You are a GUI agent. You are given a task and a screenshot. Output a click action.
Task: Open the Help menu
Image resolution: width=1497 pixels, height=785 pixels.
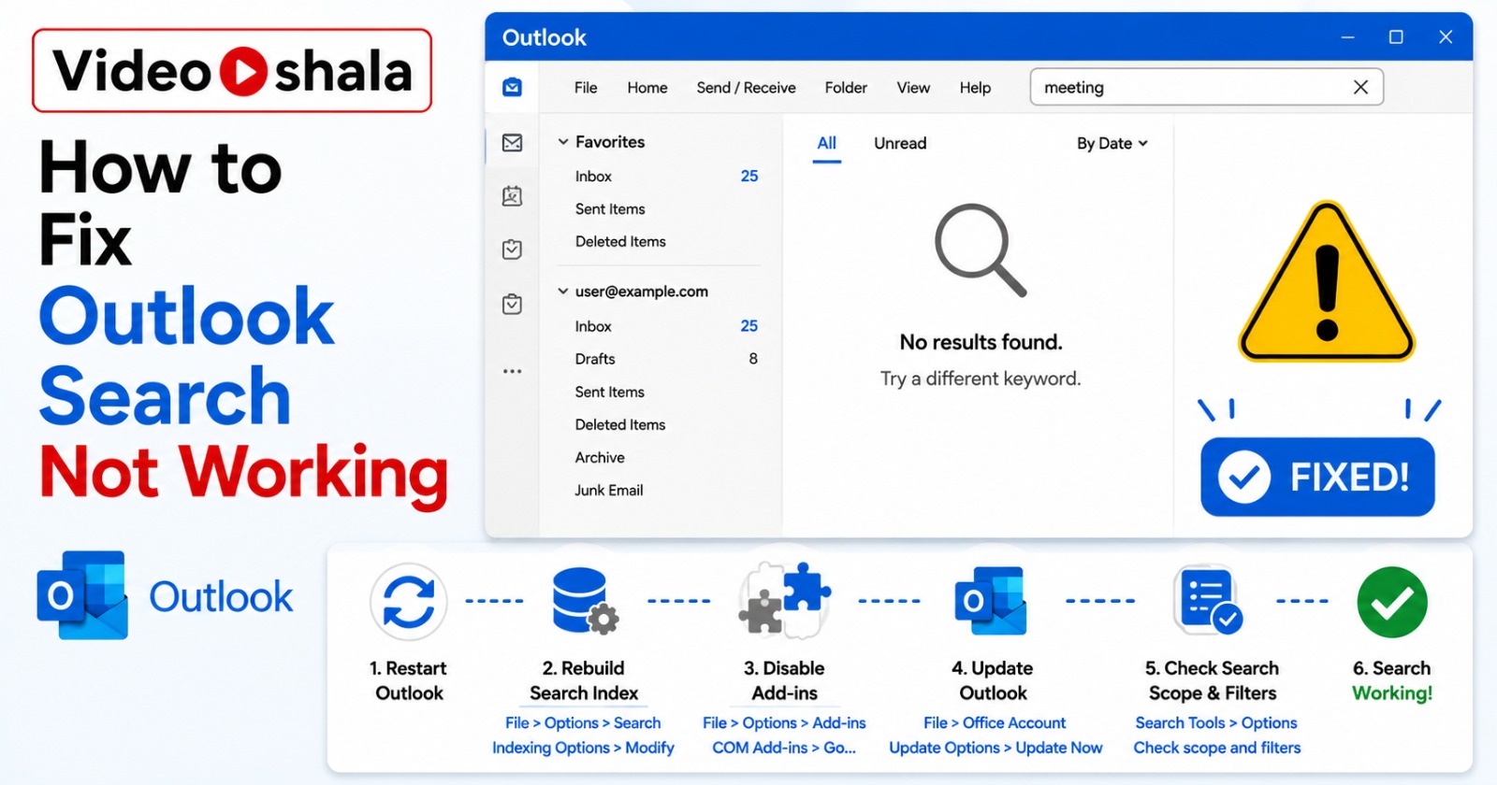975,88
